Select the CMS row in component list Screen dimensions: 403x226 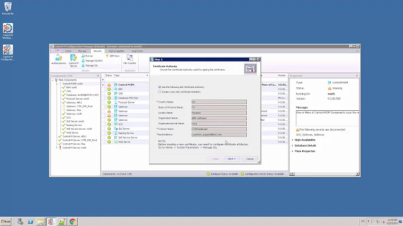121,93
